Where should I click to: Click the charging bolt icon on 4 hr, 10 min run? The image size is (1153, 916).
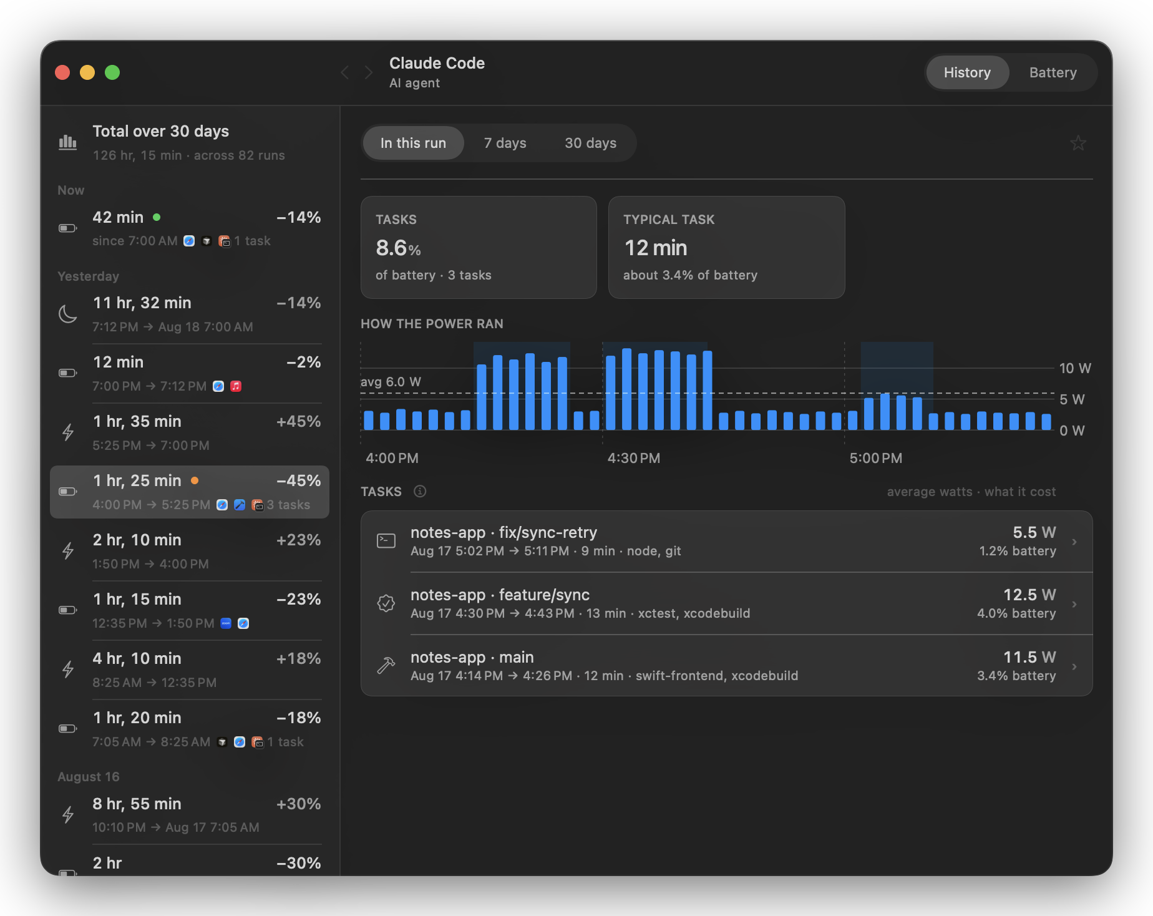click(x=67, y=670)
